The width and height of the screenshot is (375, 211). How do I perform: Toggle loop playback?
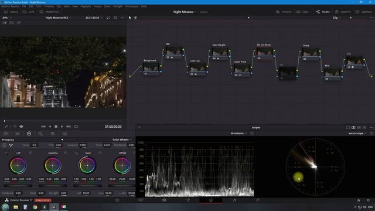click(x=76, y=127)
